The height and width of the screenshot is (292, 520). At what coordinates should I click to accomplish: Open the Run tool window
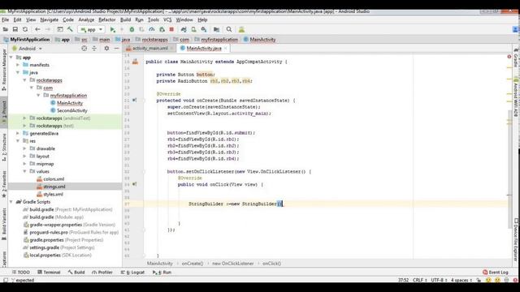[162, 273]
